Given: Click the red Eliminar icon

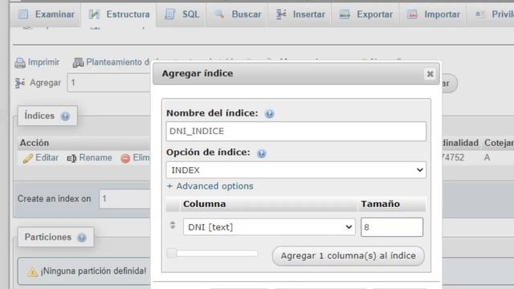Looking at the screenshot, I should click(x=125, y=158).
